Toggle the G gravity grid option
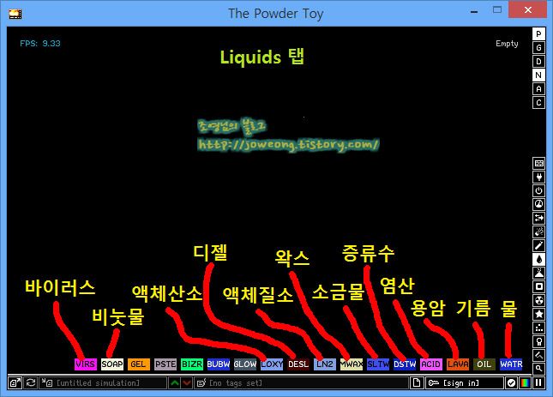 [538, 48]
